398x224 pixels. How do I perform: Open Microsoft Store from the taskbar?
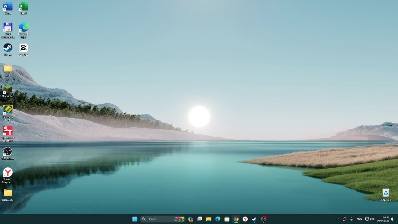227,219
